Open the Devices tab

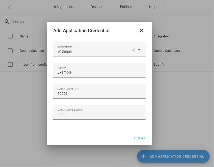coord(97,7)
